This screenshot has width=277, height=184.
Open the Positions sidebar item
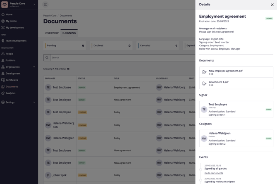10,60
